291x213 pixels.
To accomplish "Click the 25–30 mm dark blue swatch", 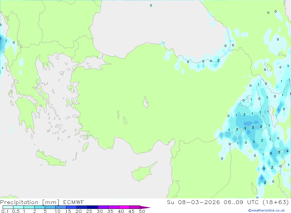I will [x=93, y=207].
